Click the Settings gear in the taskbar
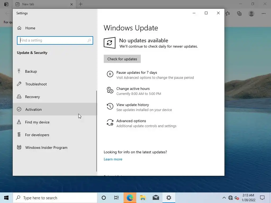The height and width of the screenshot is (203, 271). [x=169, y=198]
